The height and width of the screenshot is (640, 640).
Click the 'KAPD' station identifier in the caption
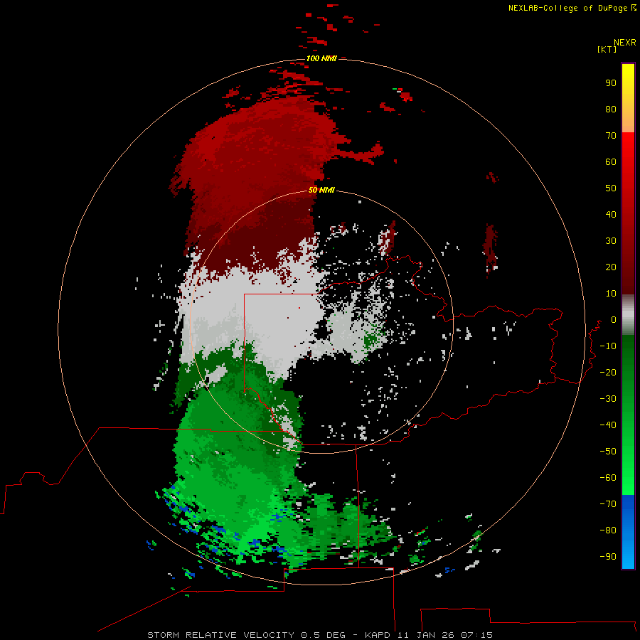[x=377, y=635]
